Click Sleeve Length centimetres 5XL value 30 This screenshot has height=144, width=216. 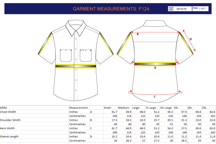coord(213,141)
